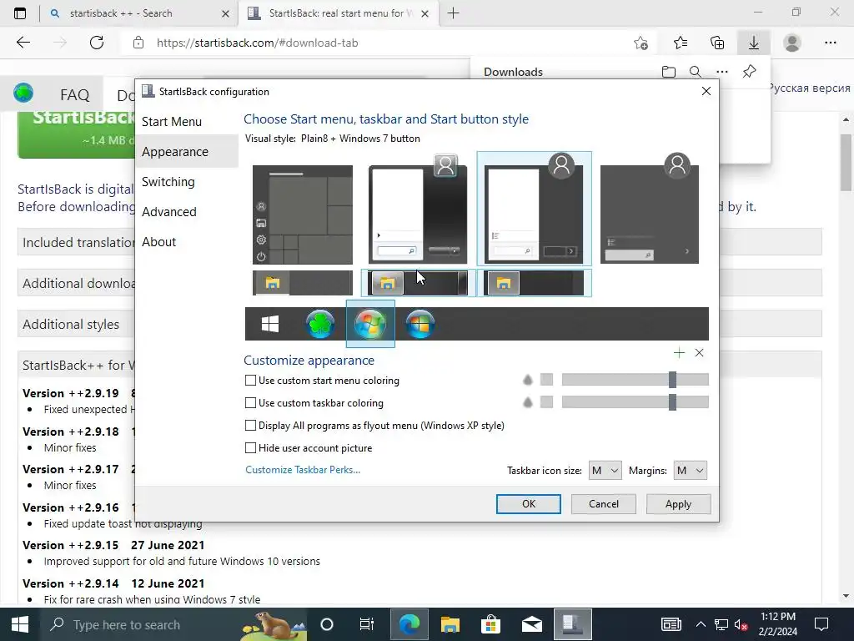Open the Edge profile icon
854x641 pixels.
[x=792, y=43]
